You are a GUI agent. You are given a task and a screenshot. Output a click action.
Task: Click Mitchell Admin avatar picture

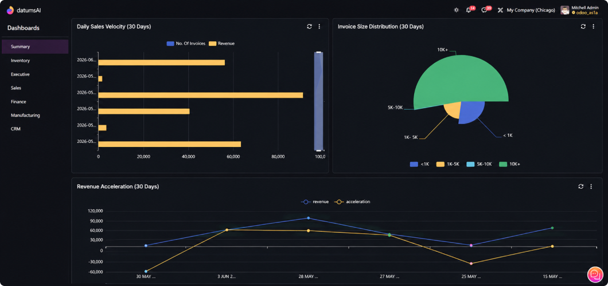click(x=565, y=10)
